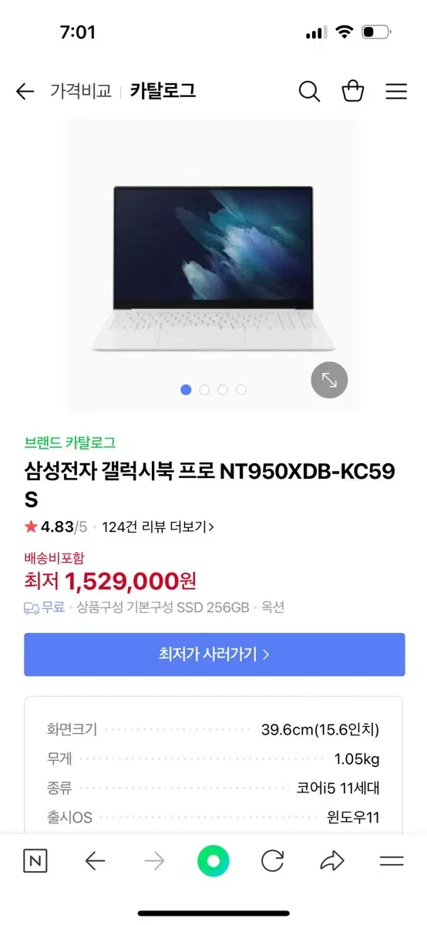
Task: Expand 124건 리뷰 더보기 reviews
Action: coord(158,527)
